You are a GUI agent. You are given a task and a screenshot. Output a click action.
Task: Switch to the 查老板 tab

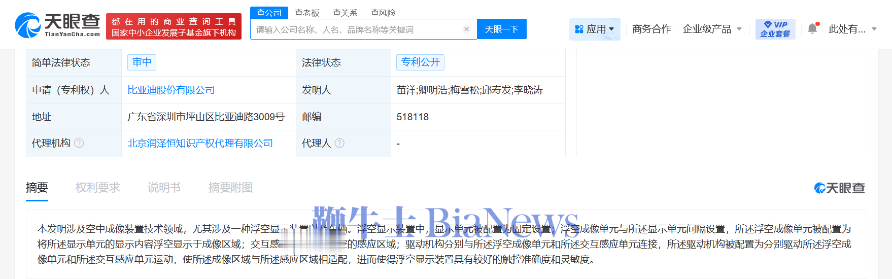point(307,13)
